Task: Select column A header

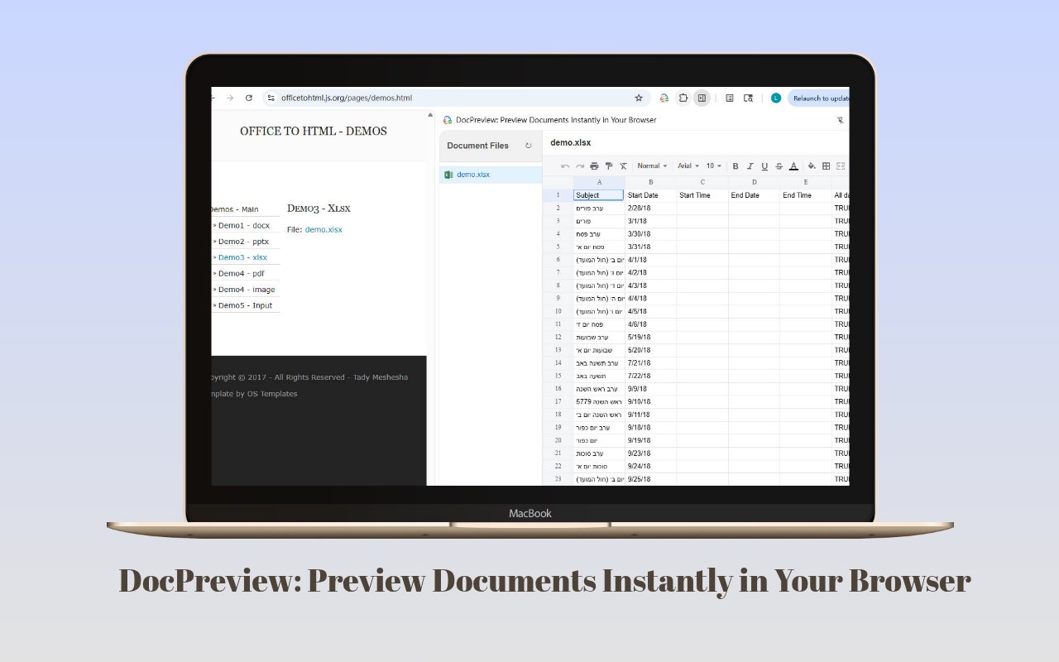Action: [599, 182]
